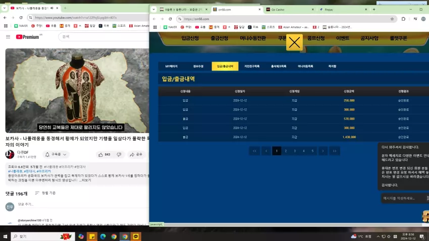
Task: Mute the YouTube tab via speaker icon
Action: click(x=51, y=8)
